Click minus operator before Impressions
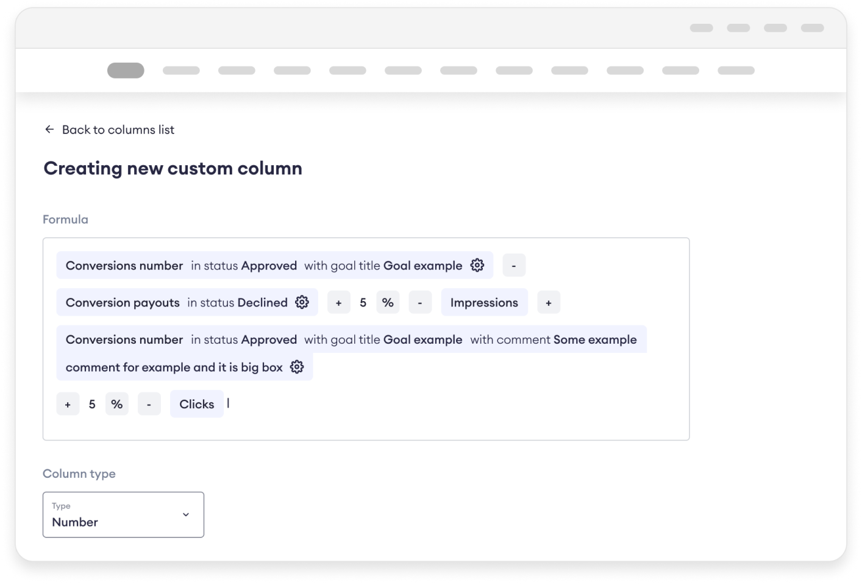862x585 pixels. [x=420, y=303]
